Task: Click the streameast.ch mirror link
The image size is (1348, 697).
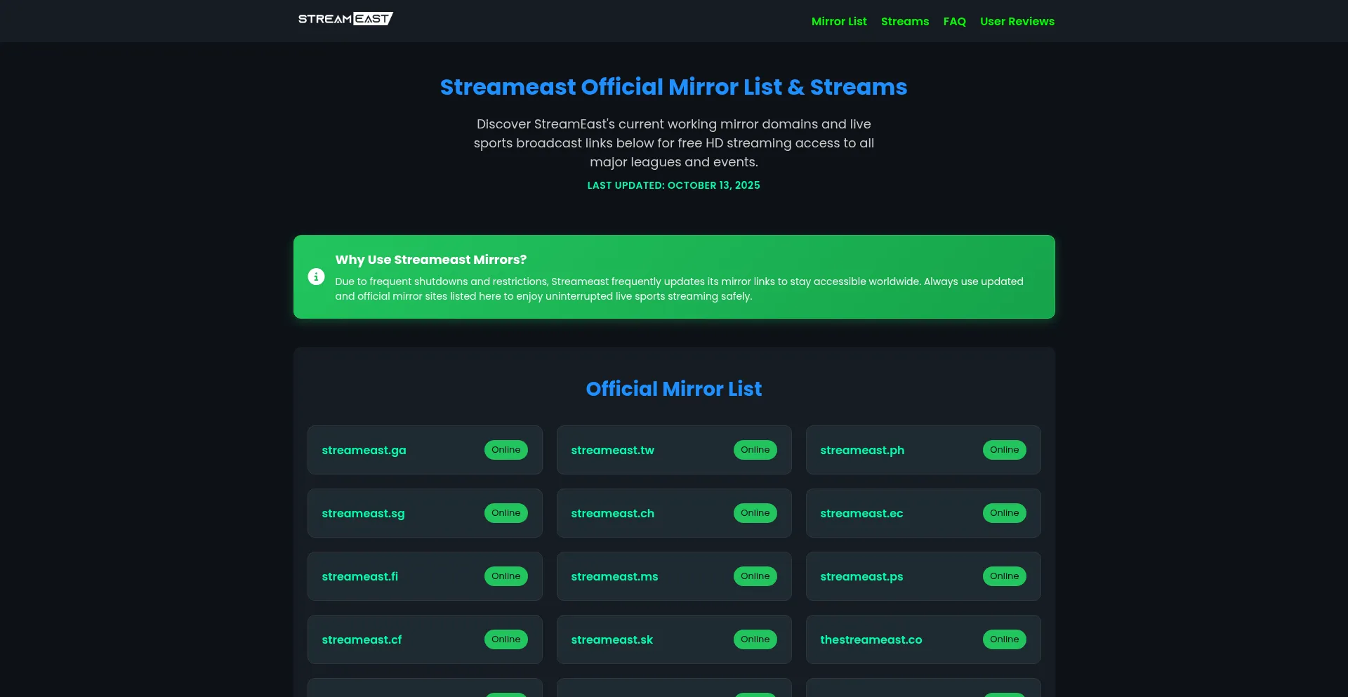Action: coord(612,513)
